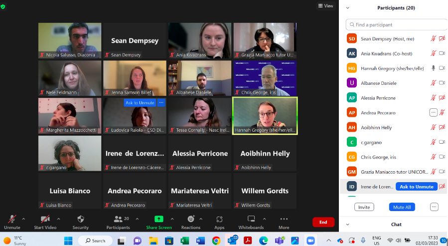This screenshot has width=448, height=246.
Task: Open the Reactions emoji menu
Action: [x=191, y=219]
